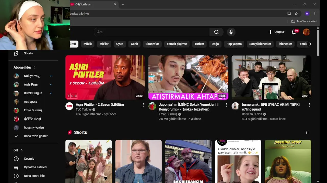Expand the Abonelikler section chevron
The width and height of the screenshot is (327, 183).
34,67
